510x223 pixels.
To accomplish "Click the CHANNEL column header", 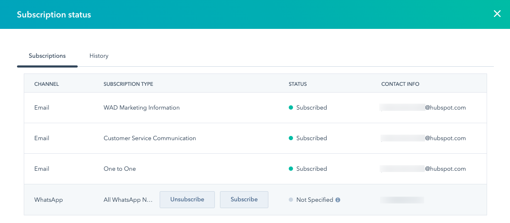I will click(47, 84).
